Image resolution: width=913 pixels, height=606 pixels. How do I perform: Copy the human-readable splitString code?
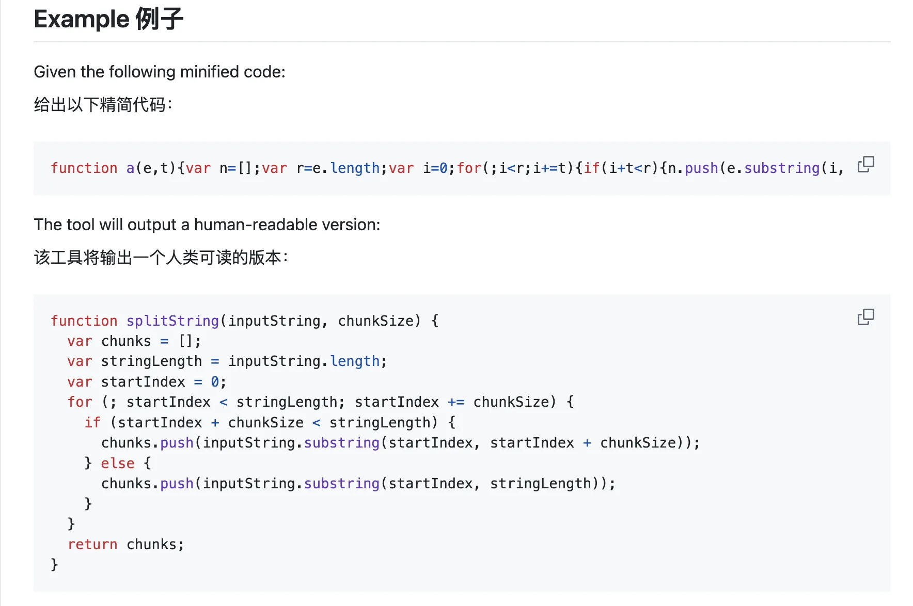point(865,317)
